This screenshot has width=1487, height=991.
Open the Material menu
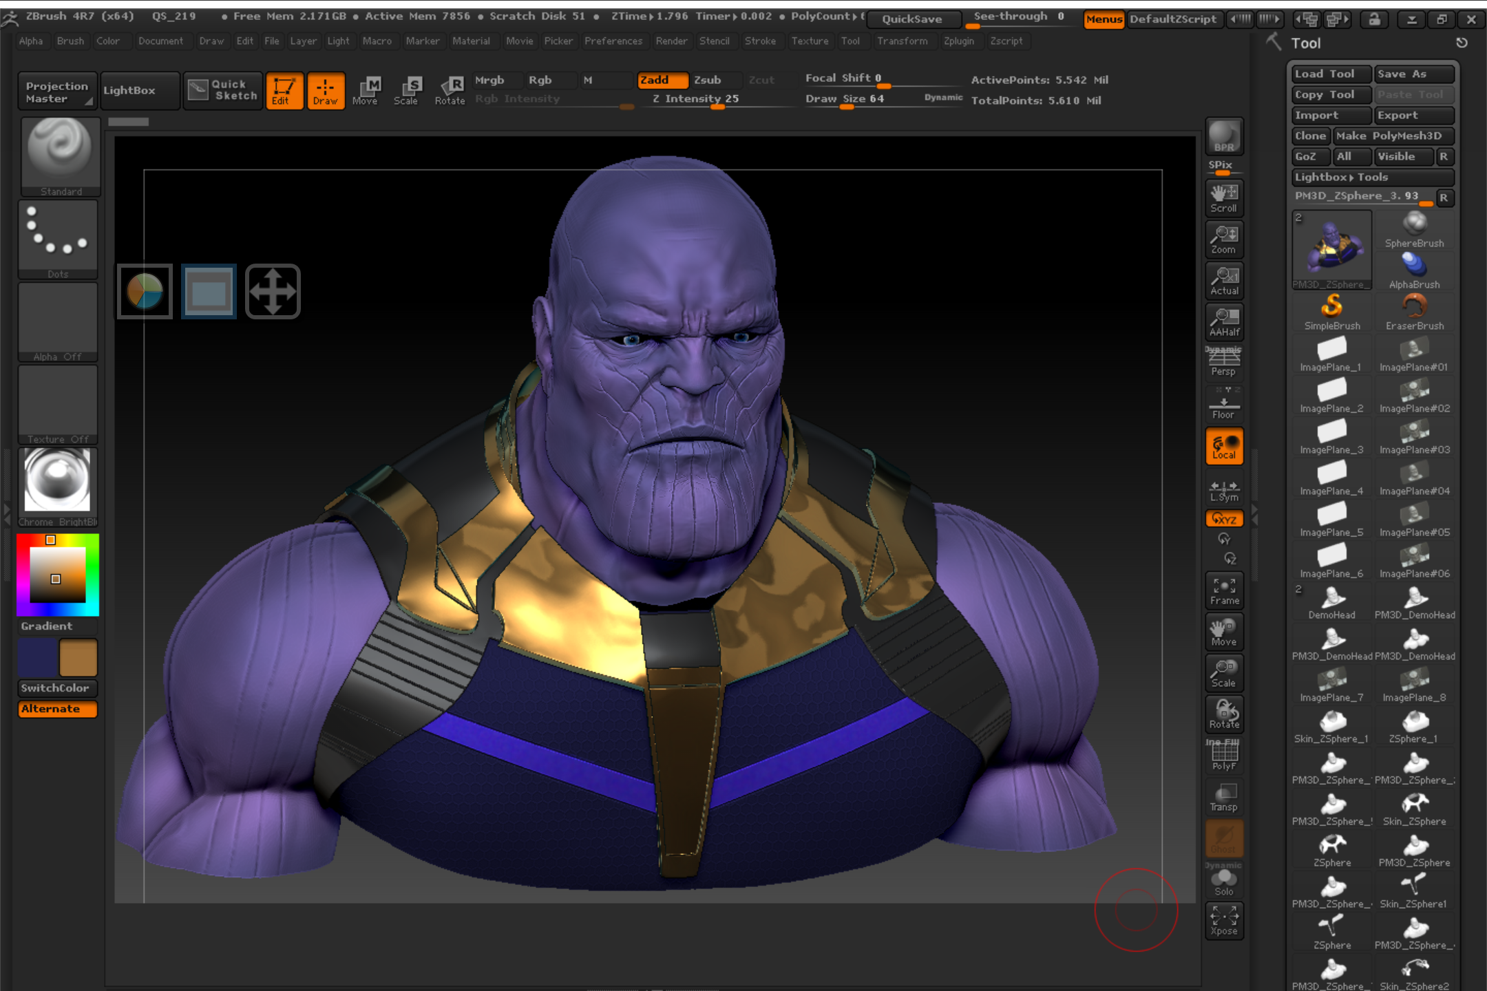pos(471,41)
